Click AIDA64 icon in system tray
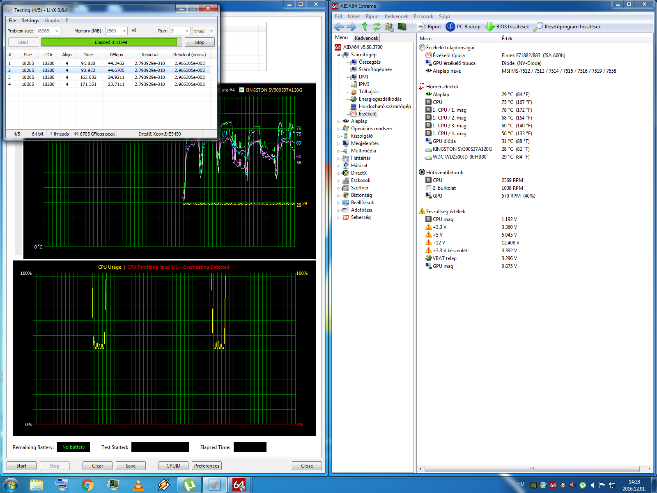Image resolution: width=657 pixels, height=493 pixels. coord(553,485)
